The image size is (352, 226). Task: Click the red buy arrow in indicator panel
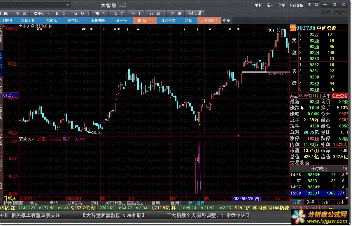[197, 159]
